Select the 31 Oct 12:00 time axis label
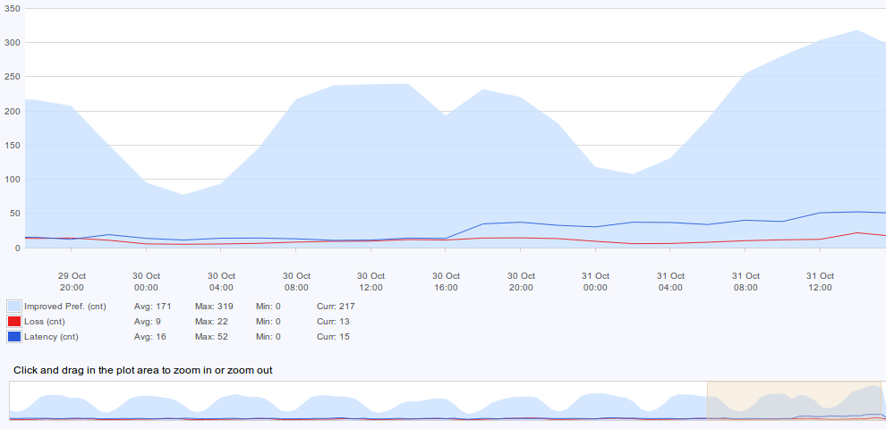886x429 pixels. (x=820, y=282)
